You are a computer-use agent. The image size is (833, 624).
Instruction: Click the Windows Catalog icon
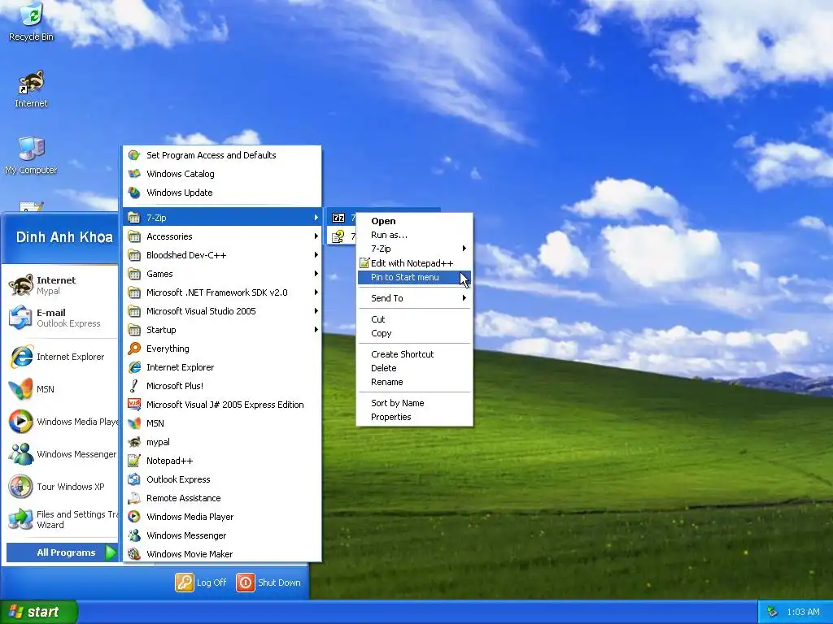[x=134, y=174]
